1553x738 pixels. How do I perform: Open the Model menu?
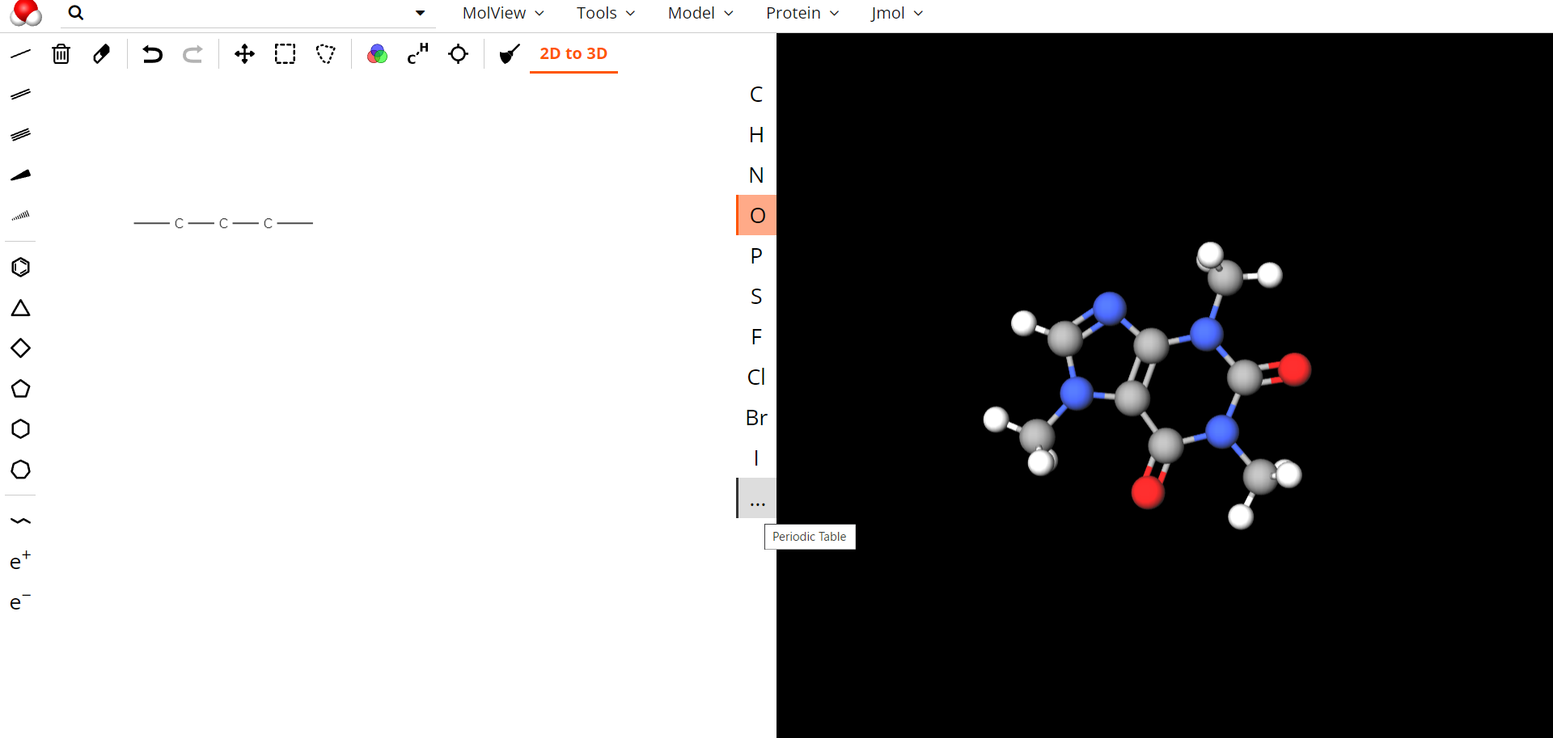700,13
